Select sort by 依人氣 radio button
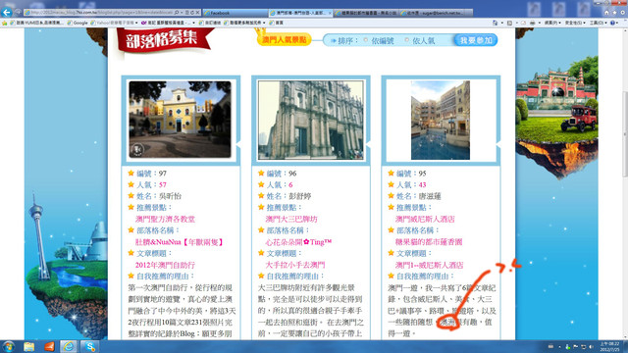The height and width of the screenshot is (353, 628). pos(407,40)
